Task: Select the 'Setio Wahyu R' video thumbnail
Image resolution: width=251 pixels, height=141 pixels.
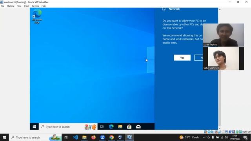Action: click(x=224, y=58)
